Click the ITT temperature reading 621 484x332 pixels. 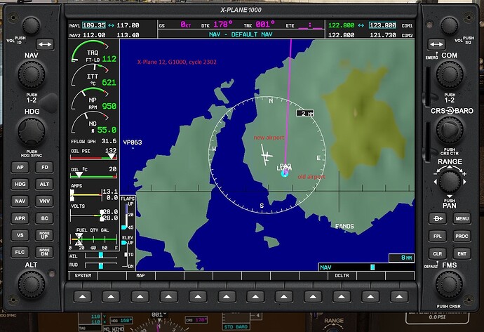pyautogui.click(x=109, y=82)
